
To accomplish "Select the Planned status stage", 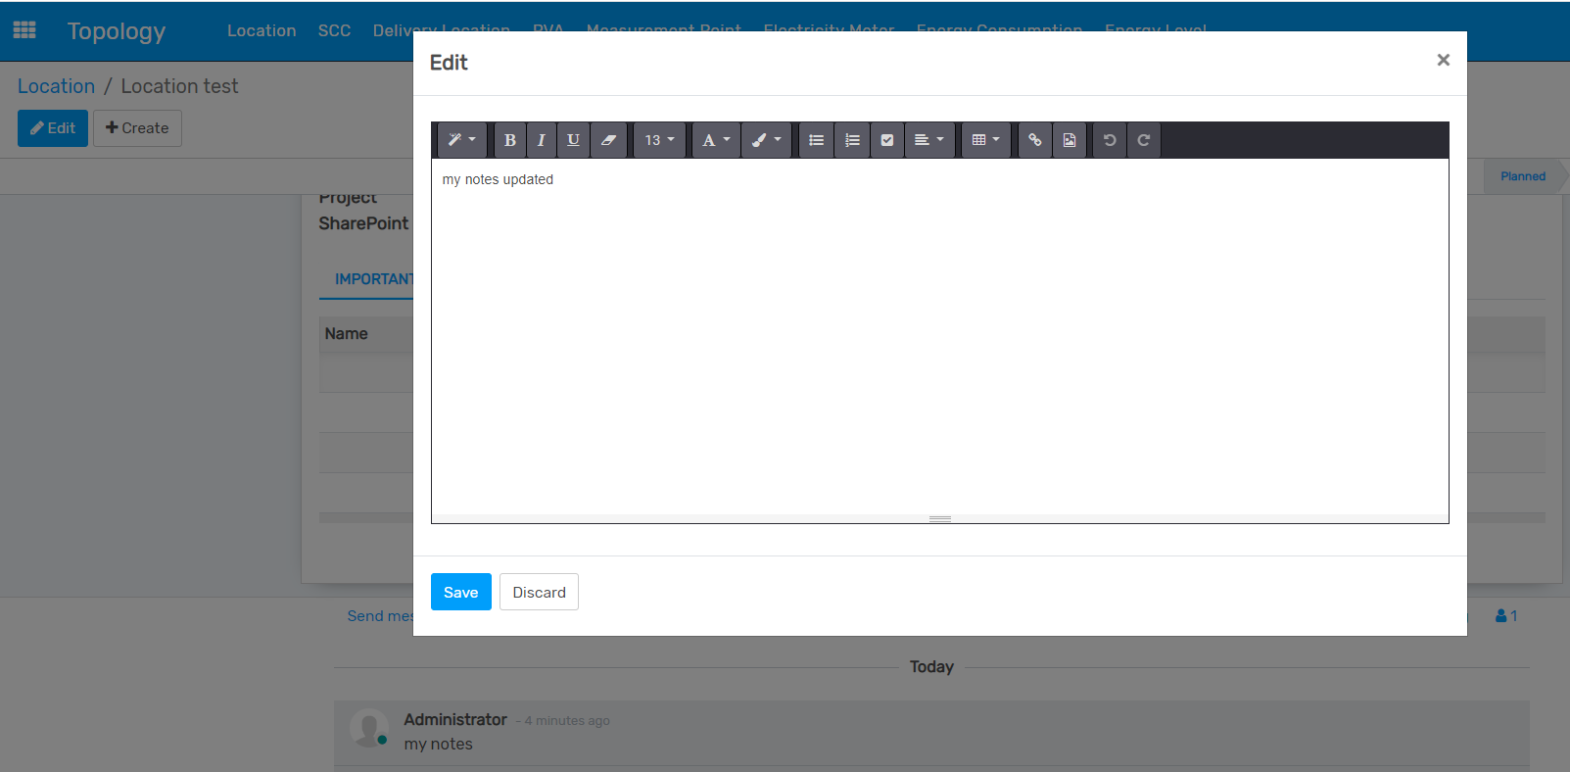I will 1523,176.
